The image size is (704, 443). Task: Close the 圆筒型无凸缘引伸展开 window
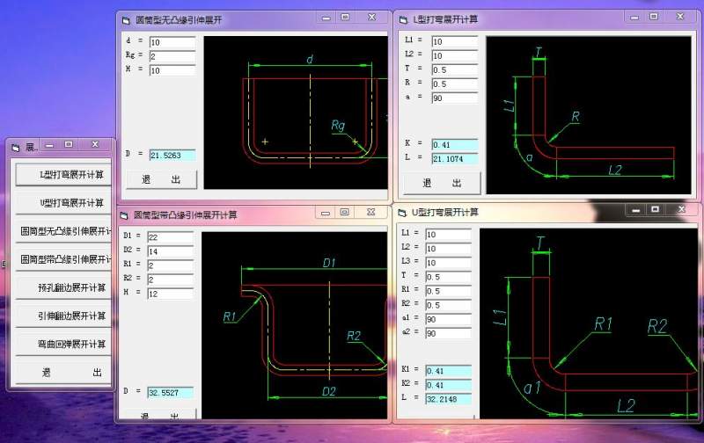[371, 17]
